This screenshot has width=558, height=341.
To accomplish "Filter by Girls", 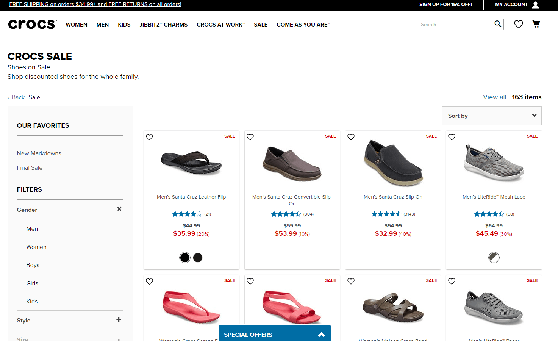I will [x=32, y=283].
